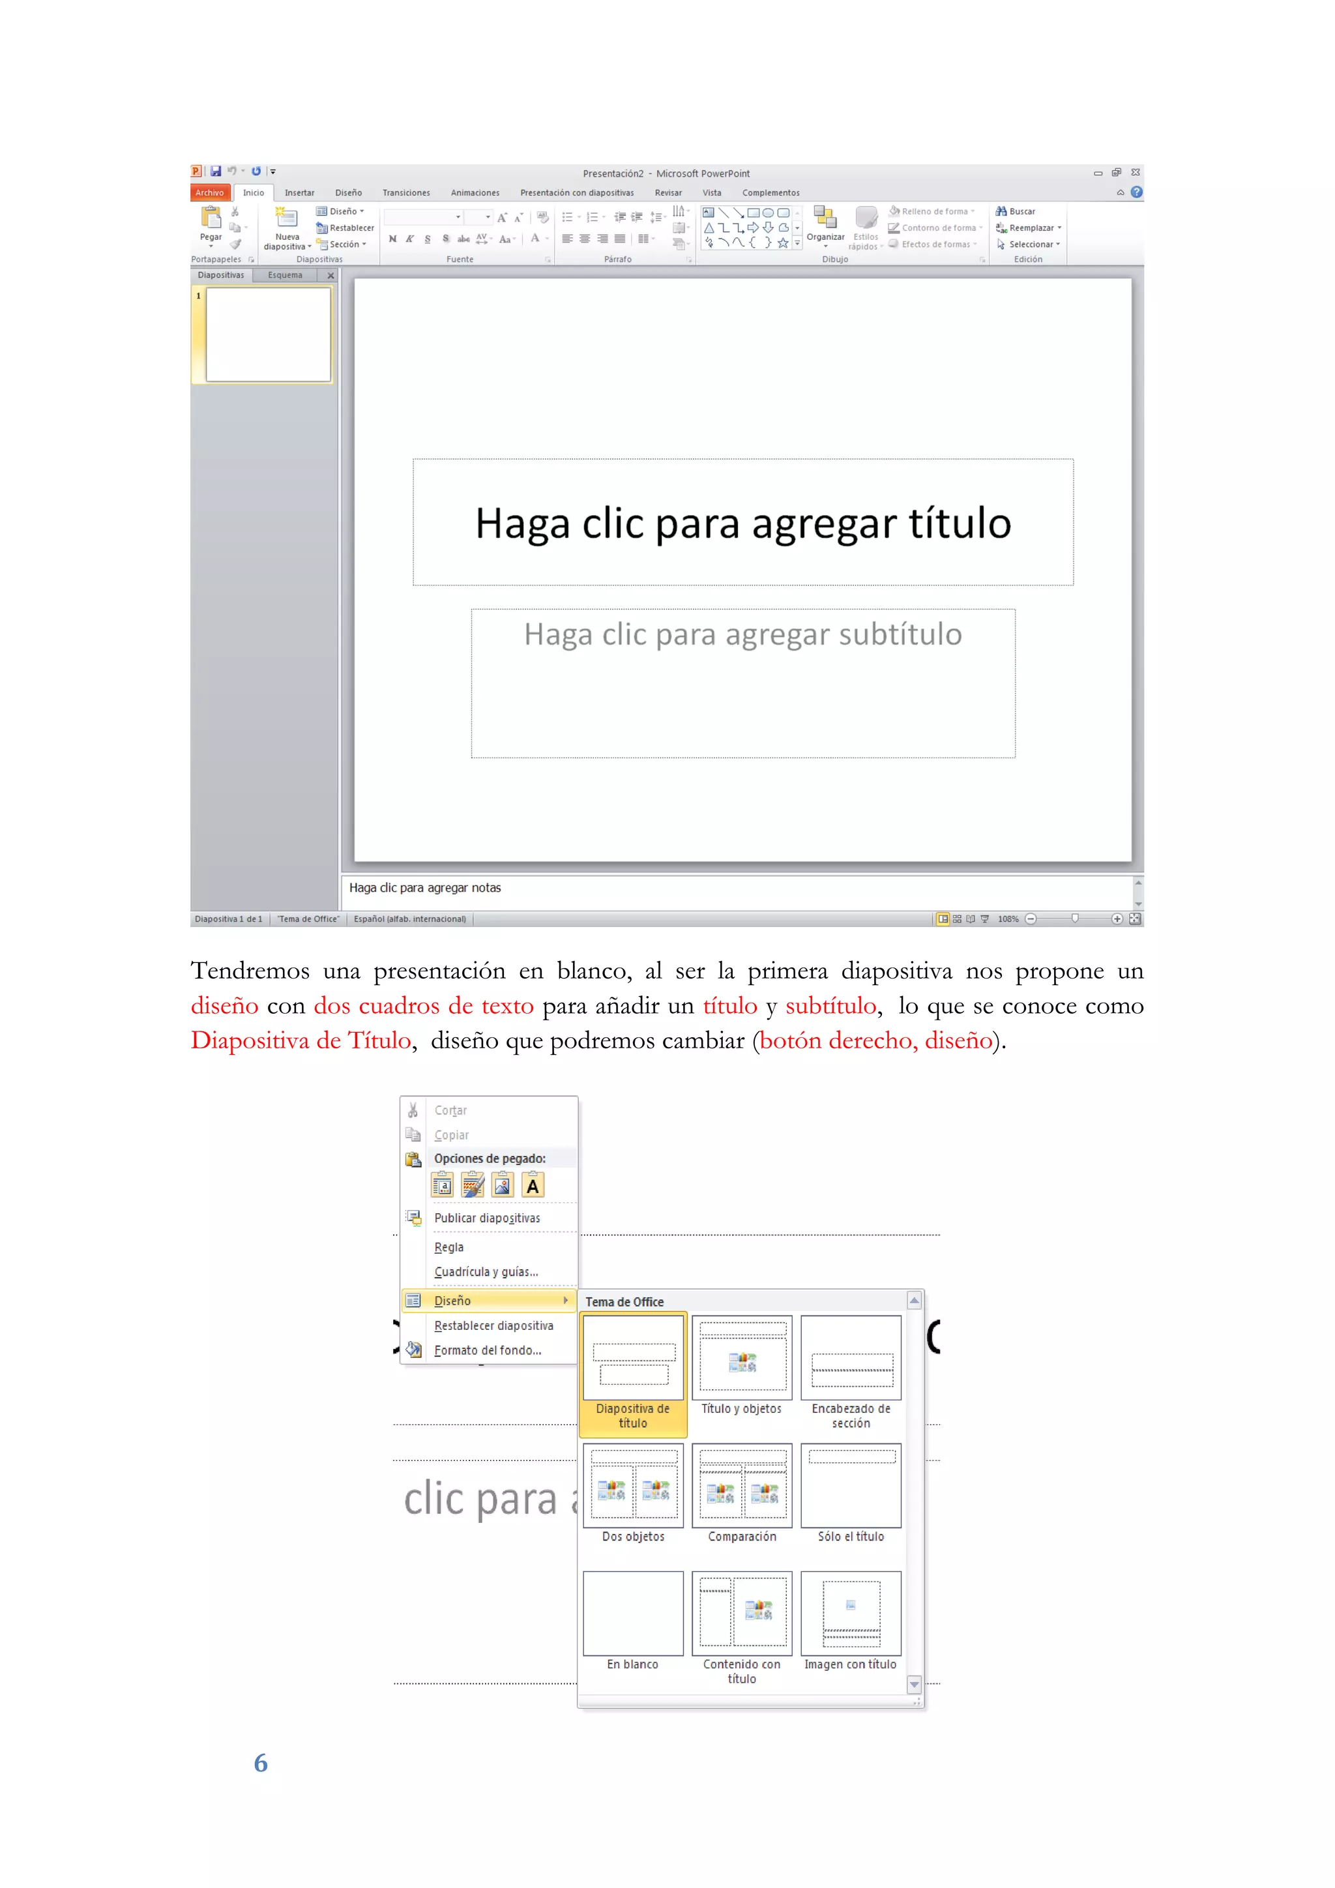Click the Copiar formato brush icon
The height and width of the screenshot is (1888, 1335).
coord(235,244)
